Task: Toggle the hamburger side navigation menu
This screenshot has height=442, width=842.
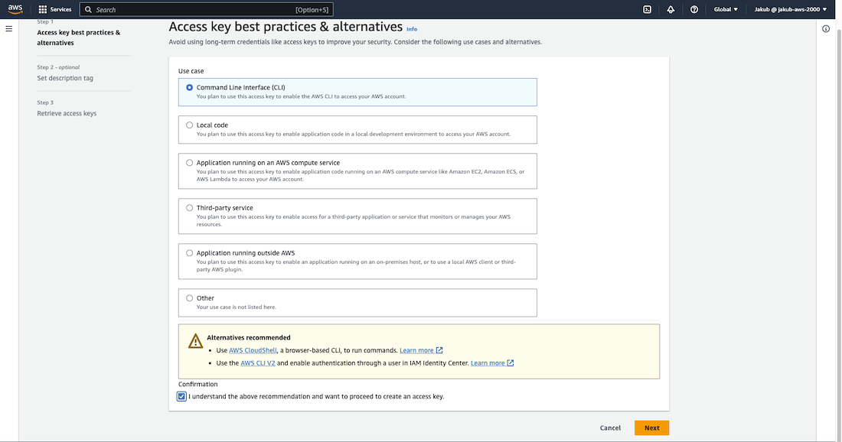Action: pyautogui.click(x=9, y=28)
